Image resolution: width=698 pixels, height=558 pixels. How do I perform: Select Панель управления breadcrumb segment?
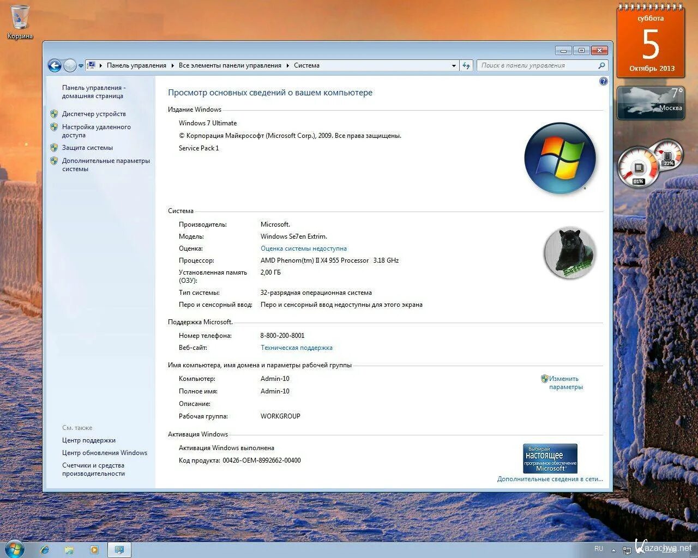[x=136, y=65]
